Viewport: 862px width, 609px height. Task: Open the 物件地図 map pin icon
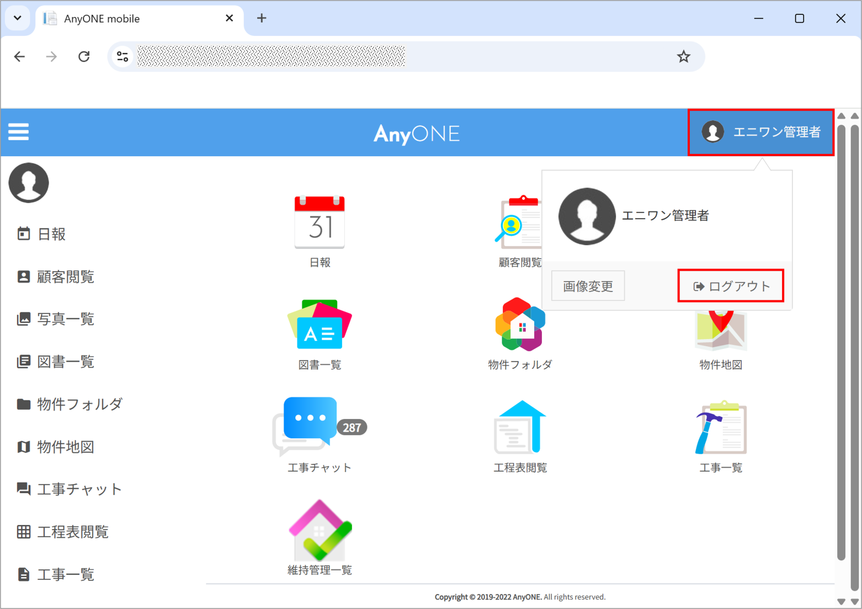721,331
